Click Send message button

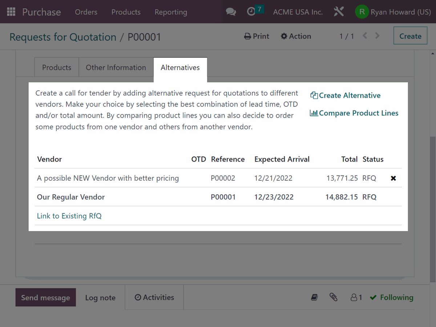click(x=45, y=298)
